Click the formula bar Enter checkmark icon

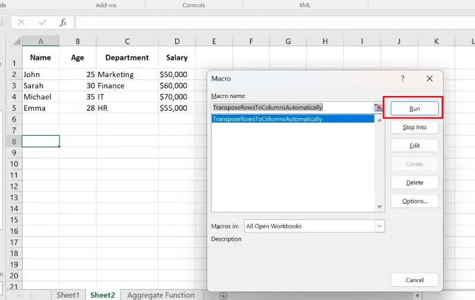[42, 23]
